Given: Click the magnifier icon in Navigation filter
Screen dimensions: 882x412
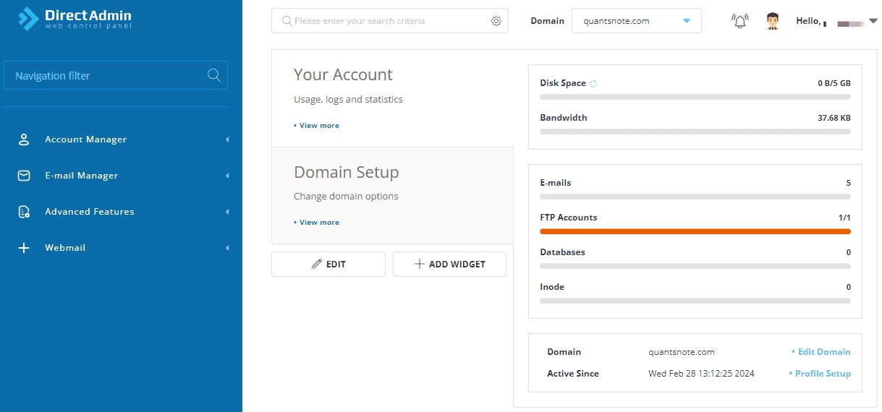Looking at the screenshot, I should (x=214, y=75).
